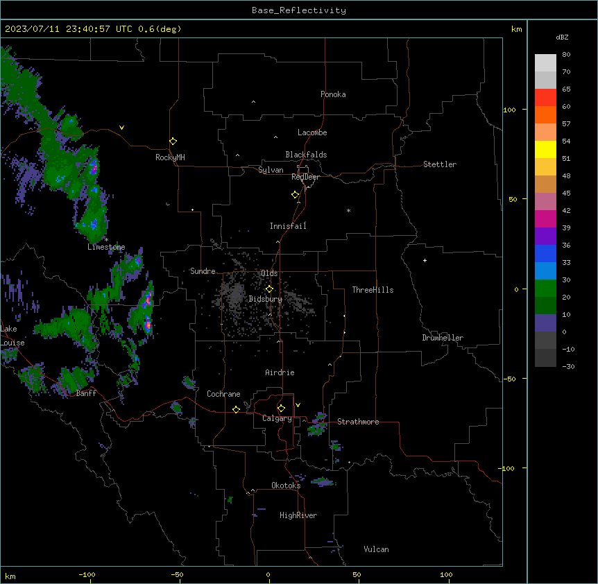Click the Sundre town label
This screenshot has height=584, width=598.
[x=203, y=271]
